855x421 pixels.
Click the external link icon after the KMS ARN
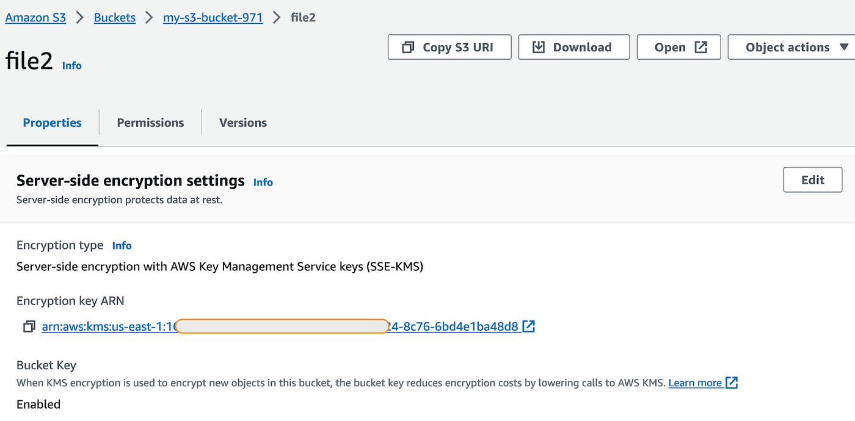point(529,326)
